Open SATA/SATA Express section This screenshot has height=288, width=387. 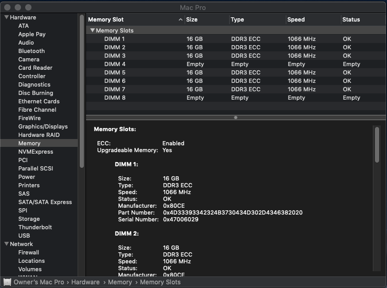tap(45, 202)
